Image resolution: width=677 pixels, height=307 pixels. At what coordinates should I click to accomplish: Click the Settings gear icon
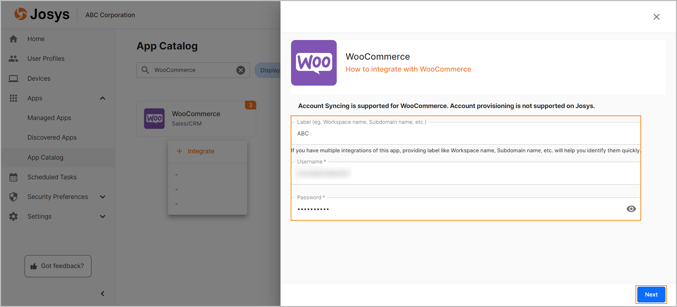click(x=13, y=216)
